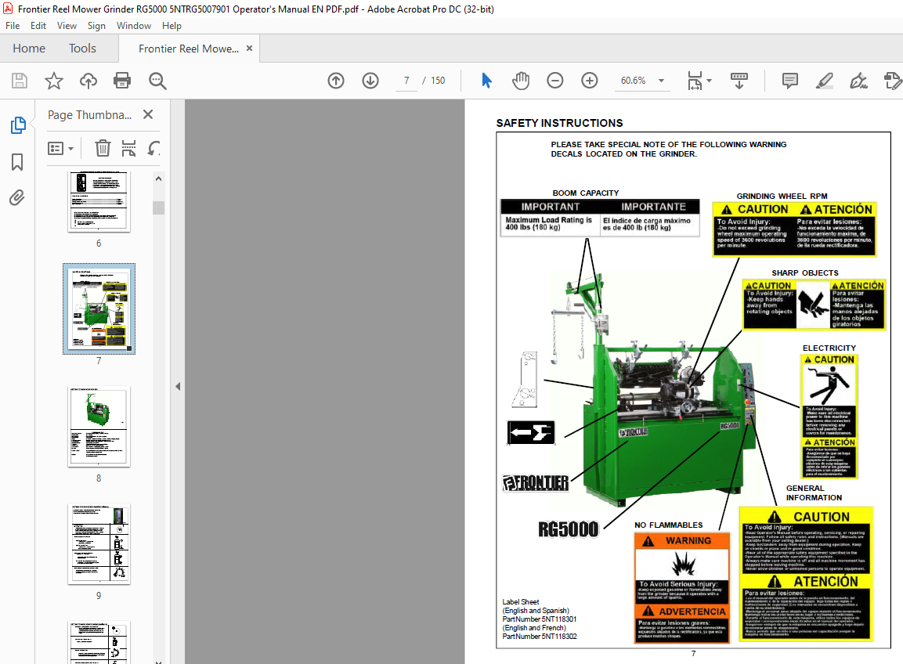Viewport: 903px width, 664px height.
Task: Open the Sign document pen tool
Action: tap(858, 81)
